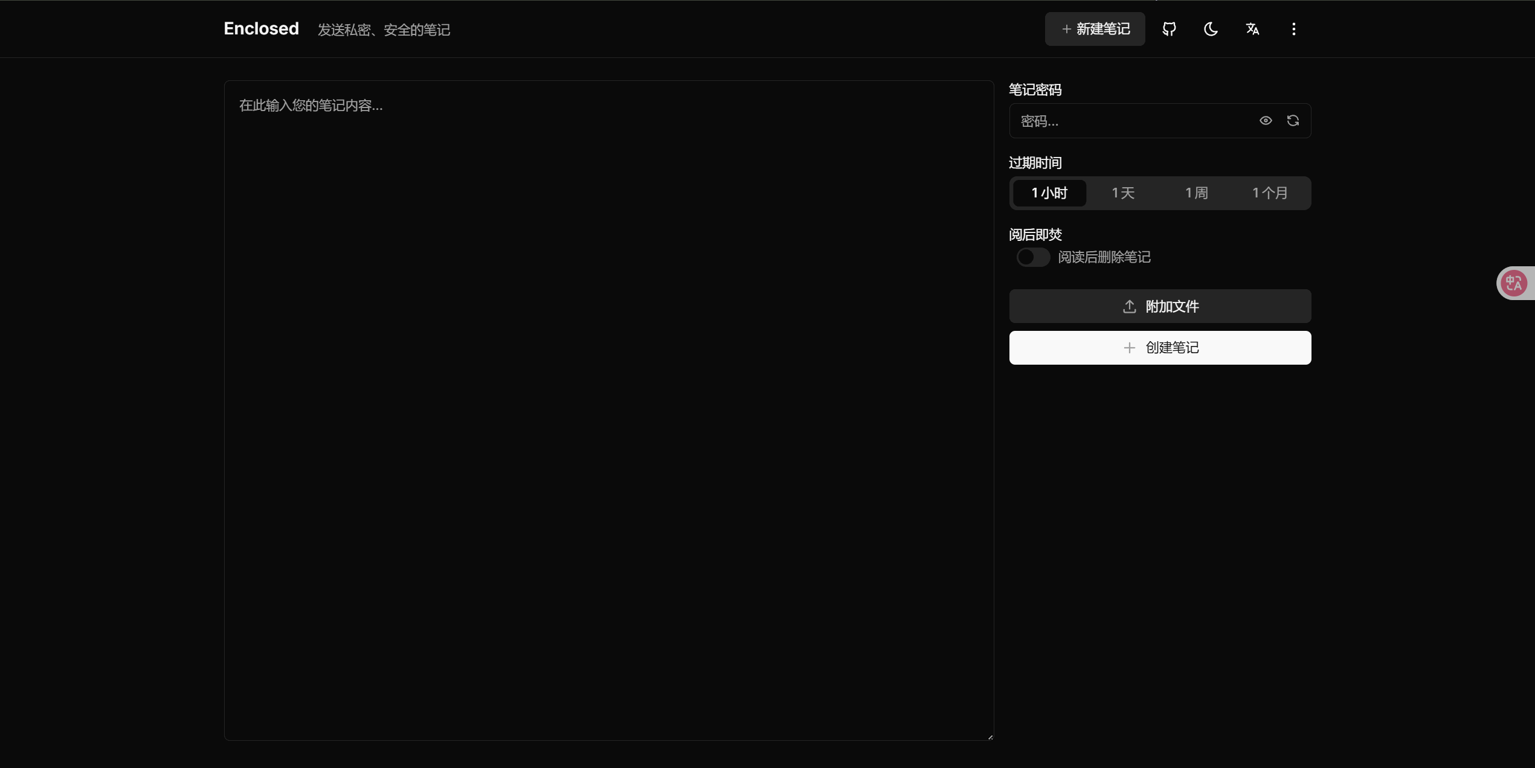The height and width of the screenshot is (768, 1535).
Task: Click the floating translate extension icon
Action: point(1514,283)
